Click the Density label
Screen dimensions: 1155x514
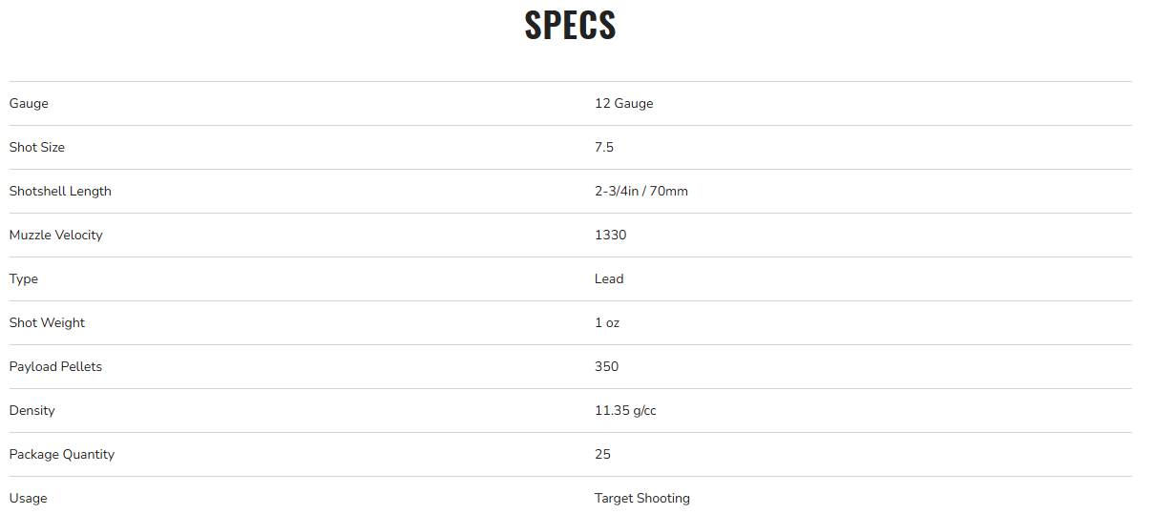tap(31, 410)
